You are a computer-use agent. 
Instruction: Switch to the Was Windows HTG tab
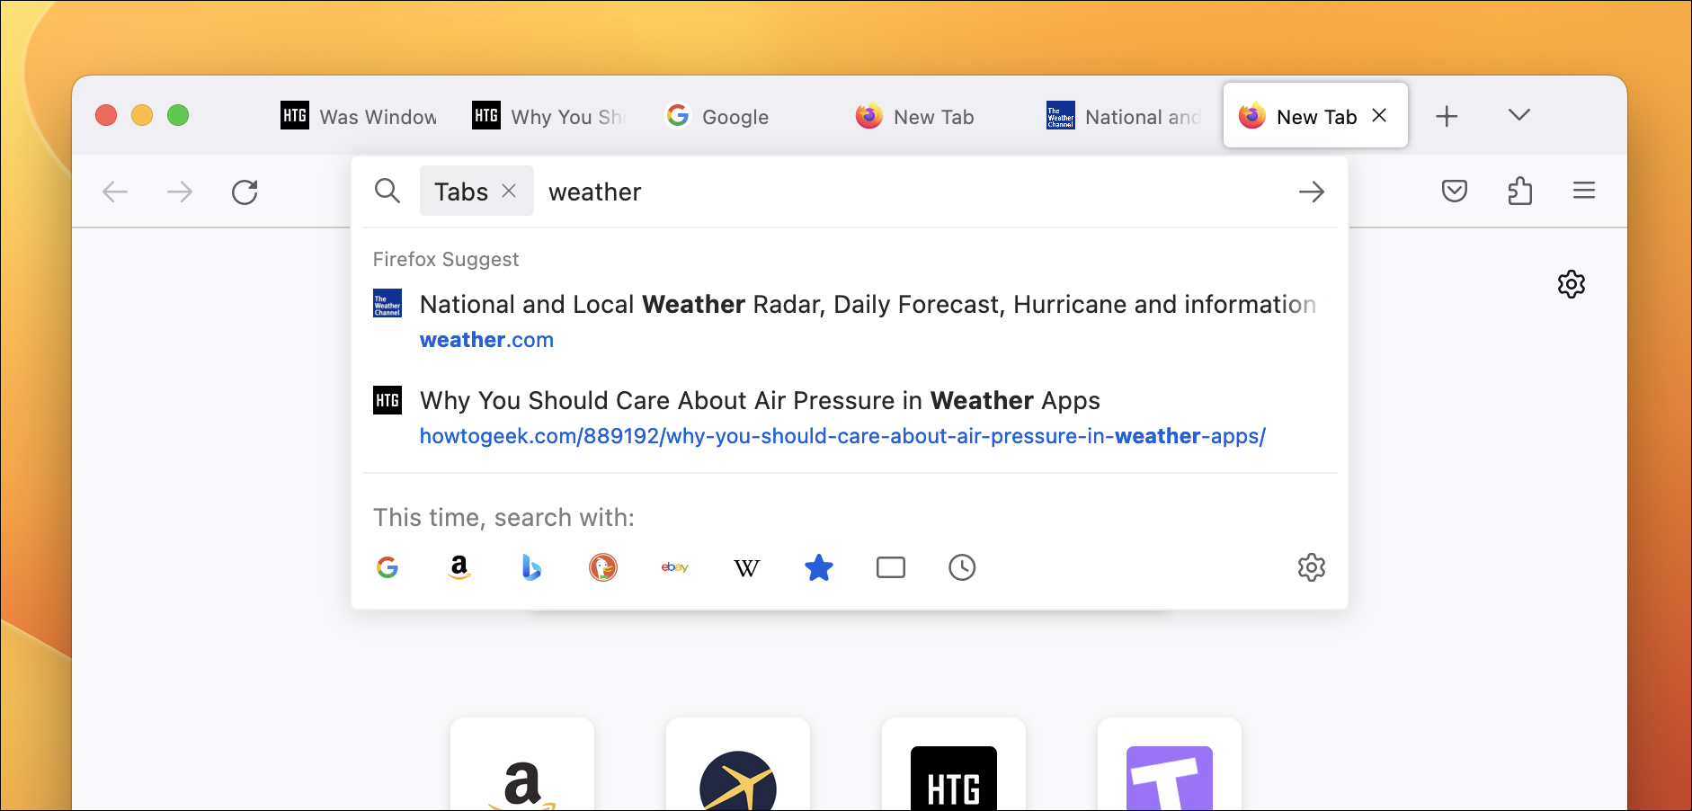coord(360,116)
